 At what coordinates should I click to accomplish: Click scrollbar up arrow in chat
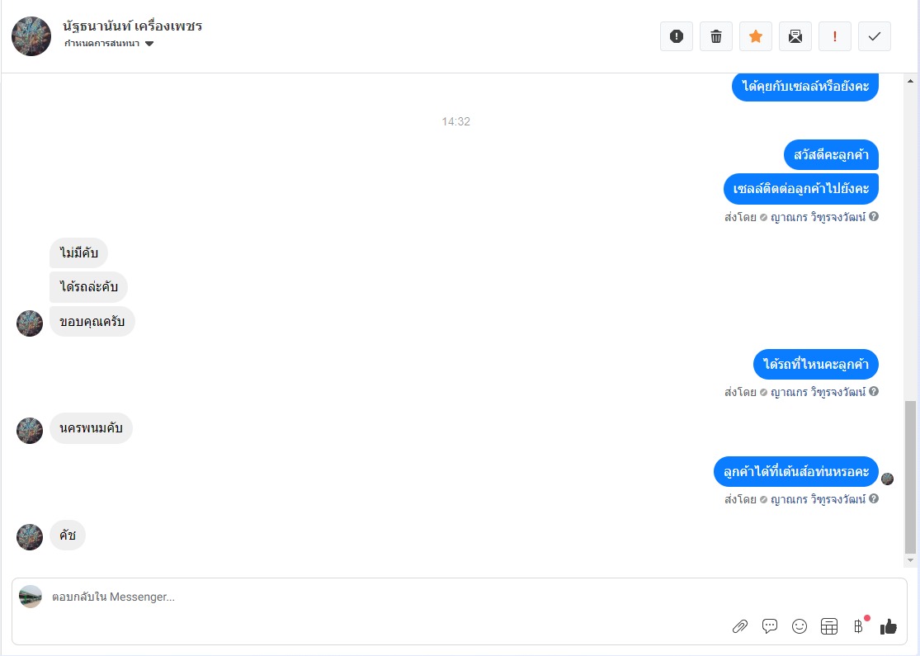point(911,81)
